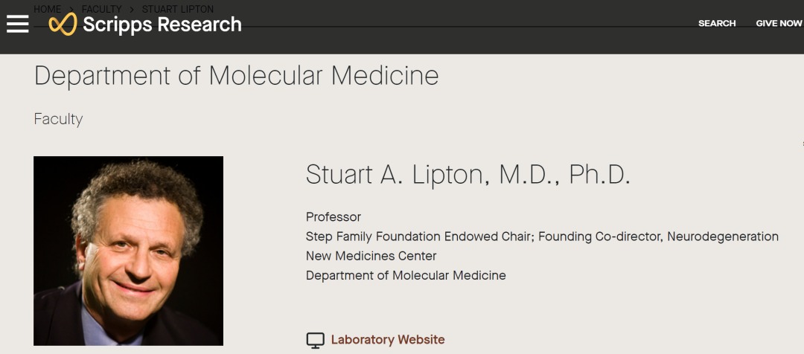Image resolution: width=804 pixels, height=354 pixels.
Task: Click the monitor icon beside Laboratory Website
Action: coord(316,341)
